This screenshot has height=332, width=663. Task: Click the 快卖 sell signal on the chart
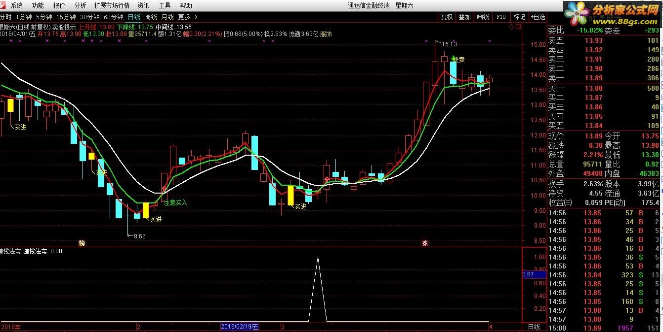[x=458, y=60]
